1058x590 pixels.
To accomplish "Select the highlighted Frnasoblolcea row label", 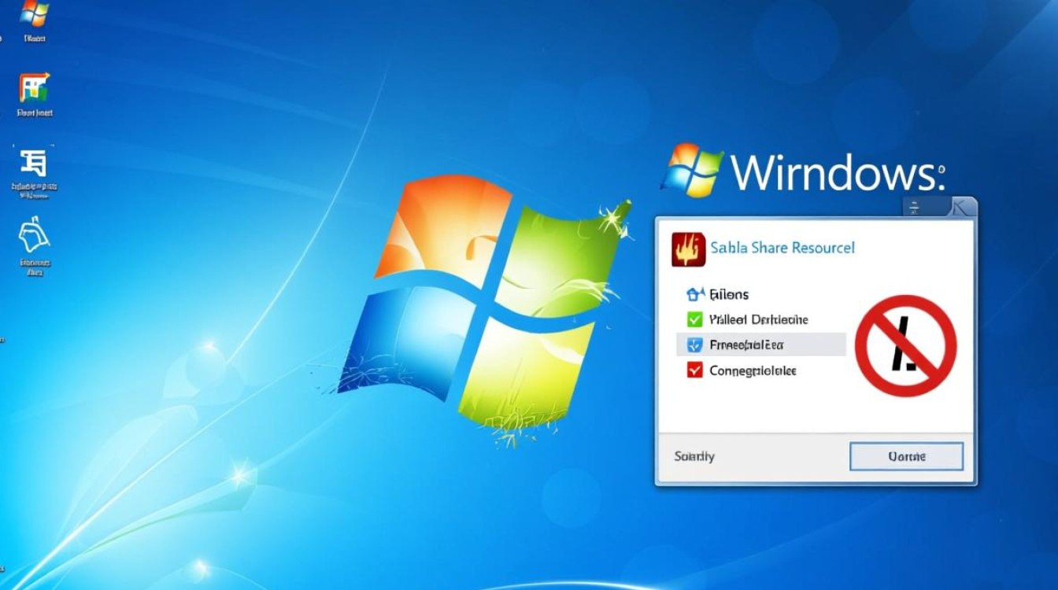I will [746, 345].
